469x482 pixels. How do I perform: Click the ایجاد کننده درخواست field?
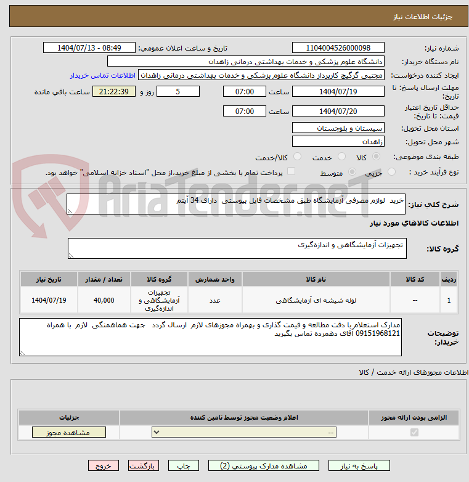(x=261, y=75)
